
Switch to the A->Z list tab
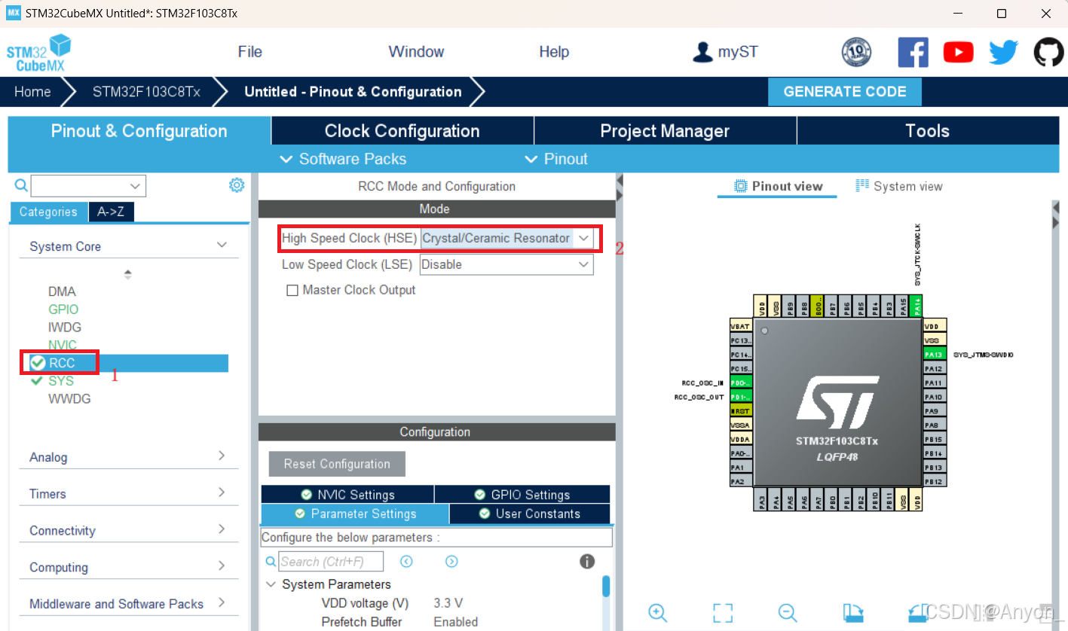tap(112, 212)
